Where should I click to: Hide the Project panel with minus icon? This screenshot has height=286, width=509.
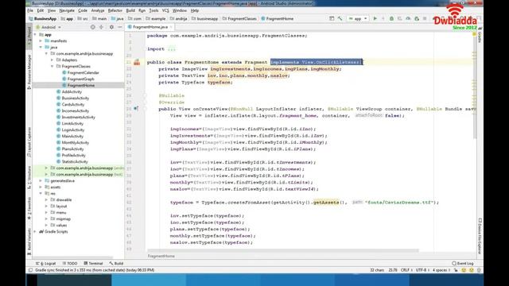click(x=119, y=27)
